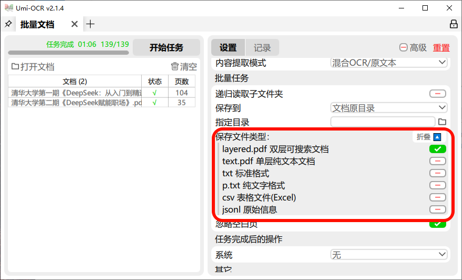Viewport: 462px width, 280px height.
Task: Click the 状态 column header
Action: pyautogui.click(x=155, y=82)
